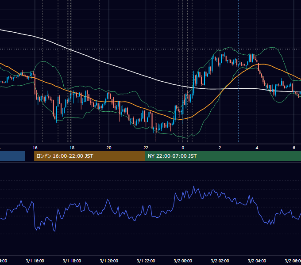The height and width of the screenshot is (265, 301).
Task: Click the NY 22:00-07:00 JST session bar
Action: click(223, 156)
